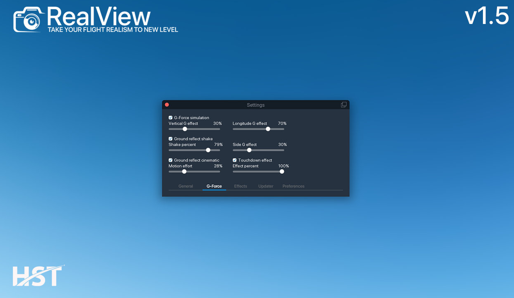Open the Preferences tab
This screenshot has height=298, width=514.
(x=293, y=186)
